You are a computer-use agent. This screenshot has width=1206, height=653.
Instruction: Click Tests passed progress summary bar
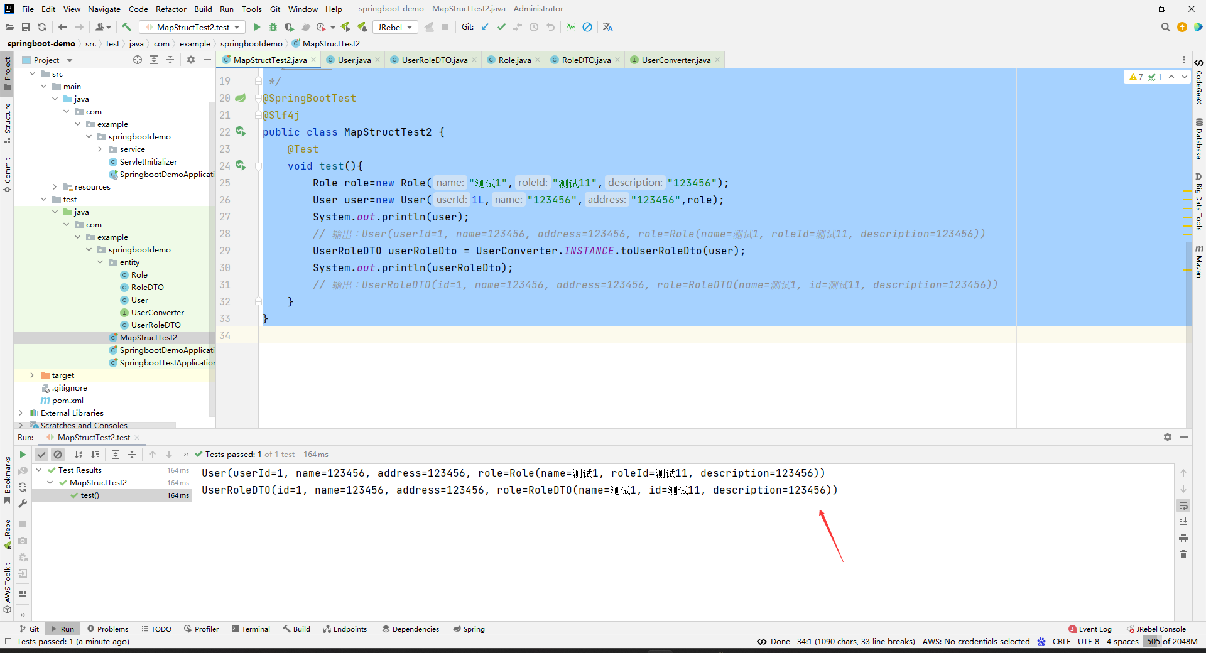[x=264, y=454]
